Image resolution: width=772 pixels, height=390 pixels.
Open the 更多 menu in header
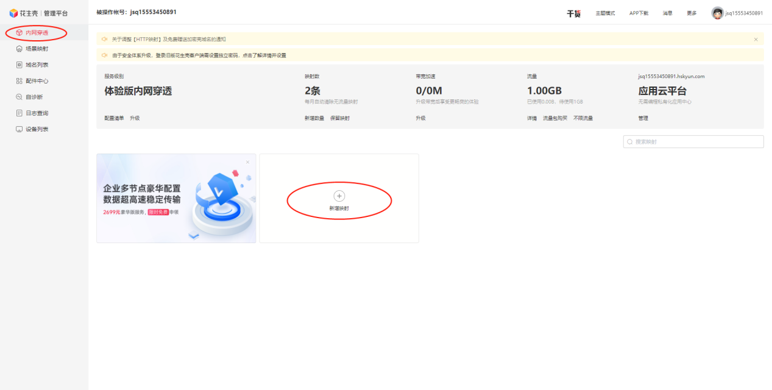(692, 13)
